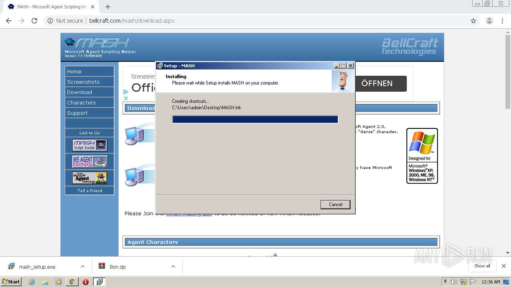Click Show all downloads button
The image size is (511, 287).
click(482, 266)
